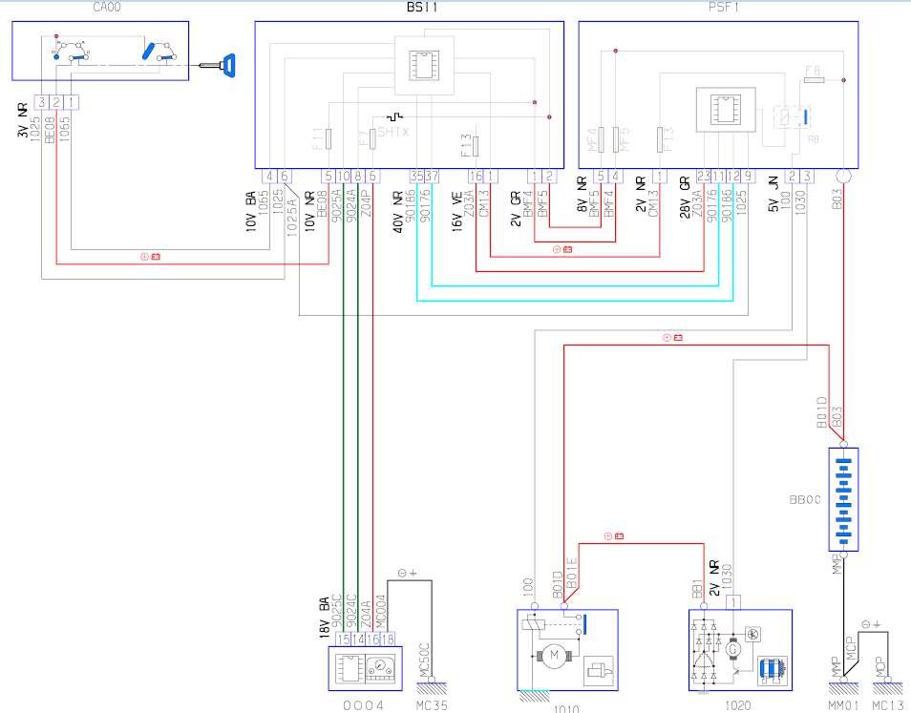
Task: Select the "3V NR" connector label
Action: click(23, 120)
